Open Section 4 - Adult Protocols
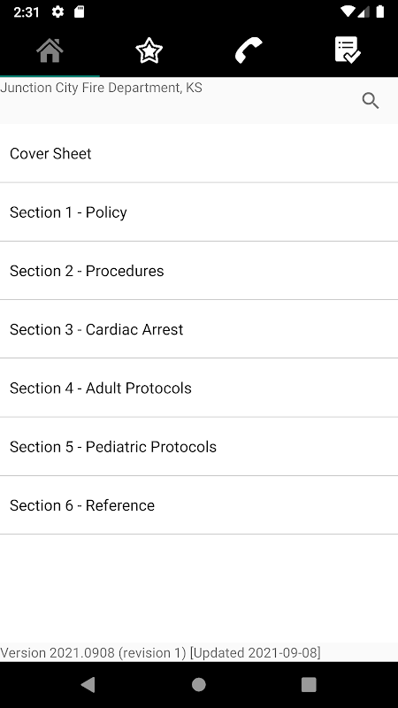This screenshot has height=708, width=398. coord(199,388)
